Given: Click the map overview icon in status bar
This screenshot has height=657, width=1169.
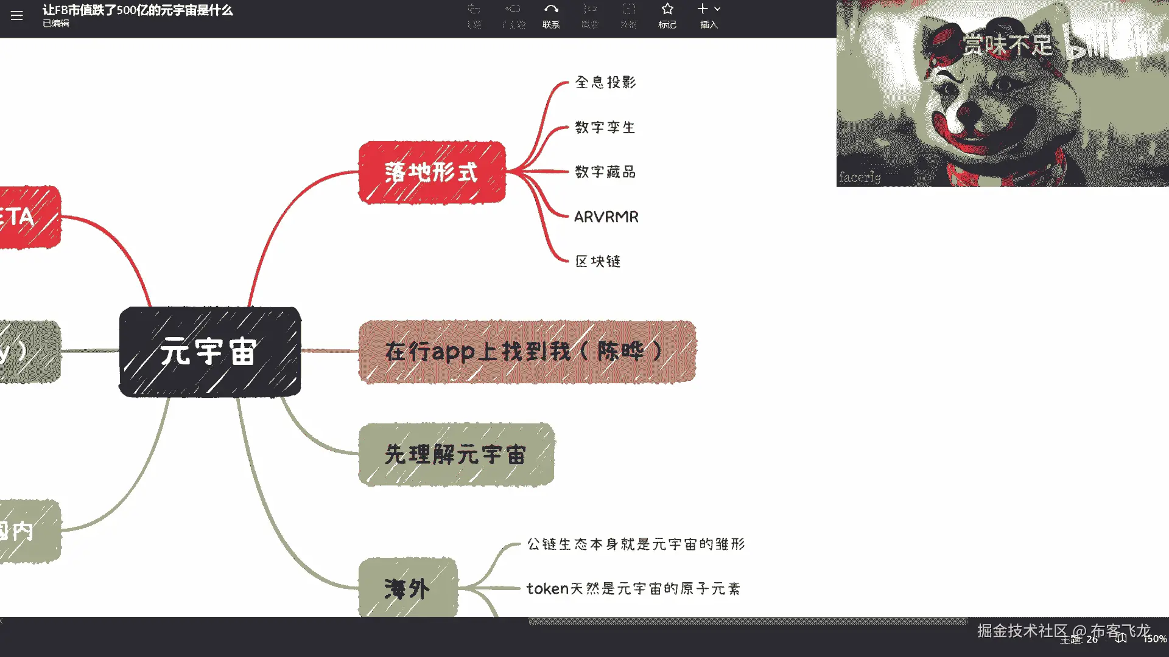Looking at the screenshot, I should click(x=1121, y=639).
